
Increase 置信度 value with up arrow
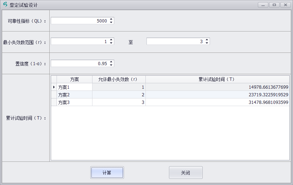click(111, 62)
